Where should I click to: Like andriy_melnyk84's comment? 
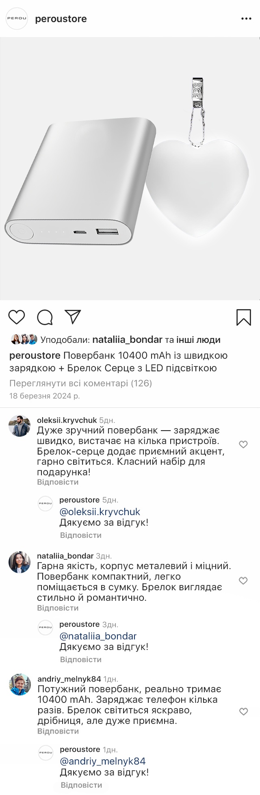point(243,712)
